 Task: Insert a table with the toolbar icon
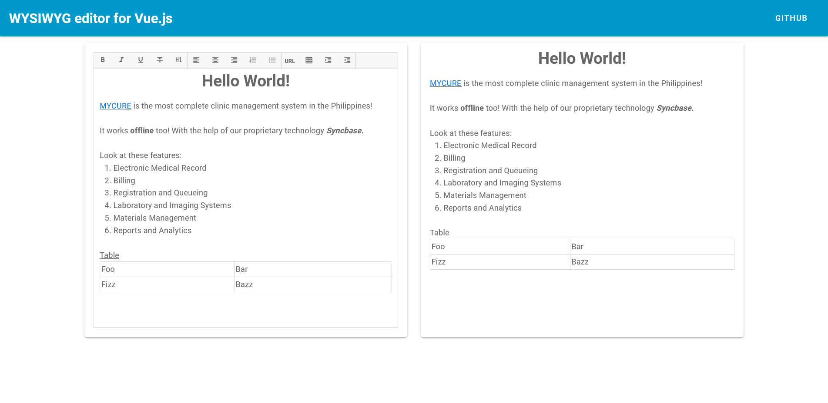click(x=309, y=60)
